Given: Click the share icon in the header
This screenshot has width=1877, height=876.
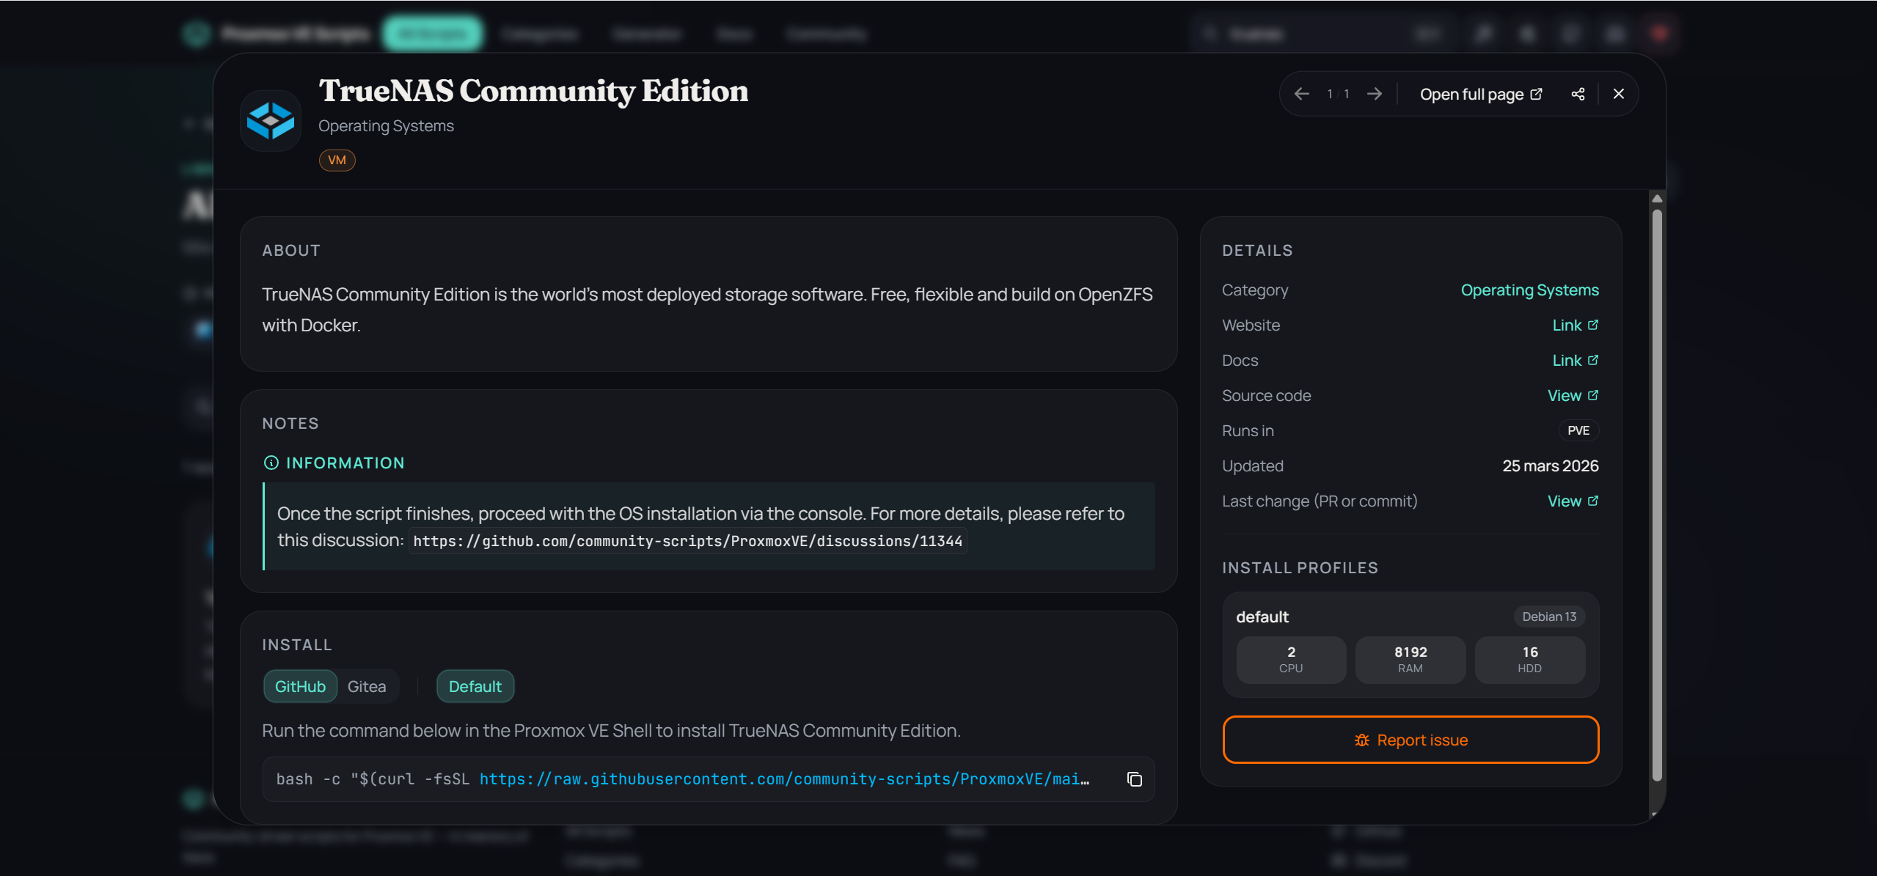Looking at the screenshot, I should 1578,94.
